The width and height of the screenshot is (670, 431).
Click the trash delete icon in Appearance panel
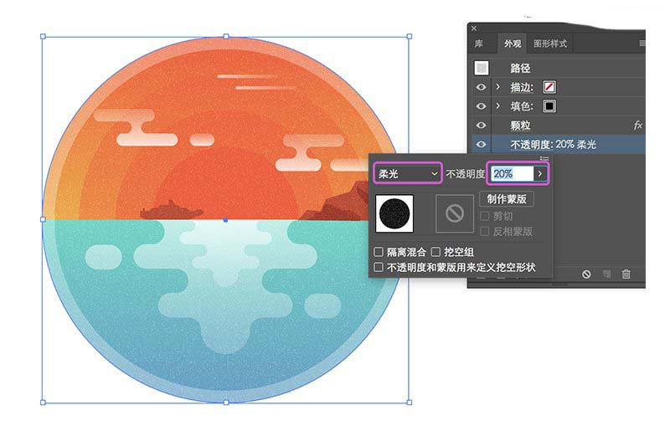(x=626, y=275)
